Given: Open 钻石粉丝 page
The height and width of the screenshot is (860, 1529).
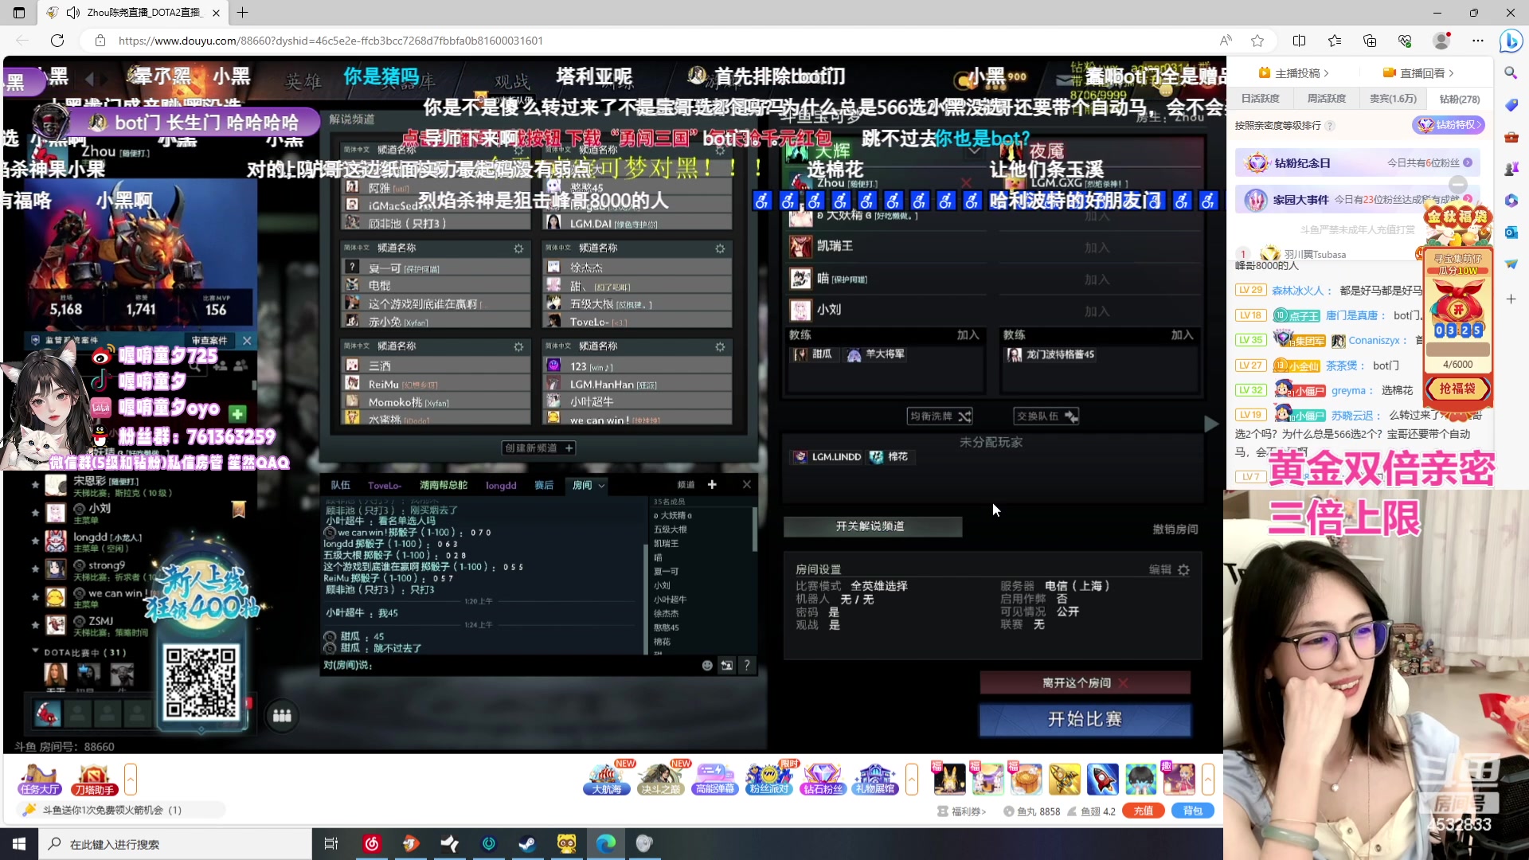Looking at the screenshot, I should pos(822,779).
